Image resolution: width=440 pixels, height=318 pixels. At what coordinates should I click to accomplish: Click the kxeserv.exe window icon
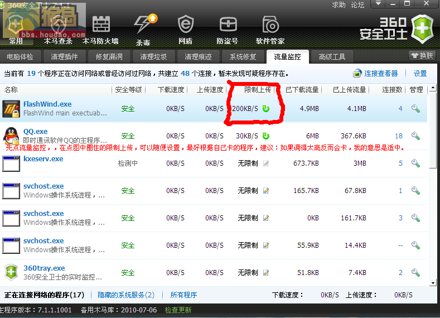11,163
